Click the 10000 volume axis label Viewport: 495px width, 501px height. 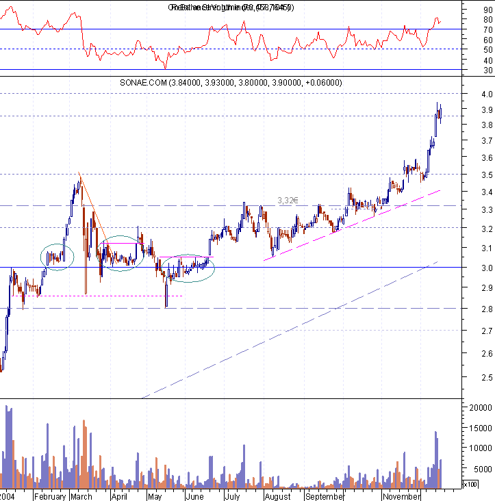[x=481, y=448]
